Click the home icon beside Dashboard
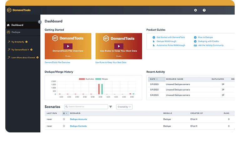The image size is (240, 154). (x=8, y=25)
